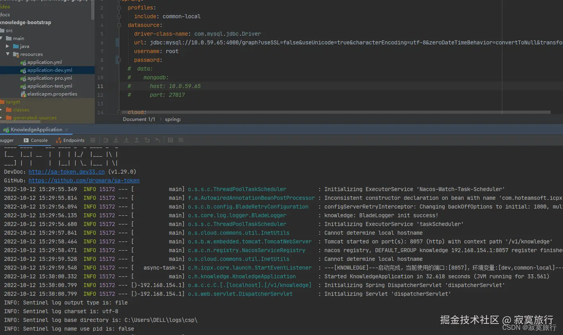Open the Evaluate Expression calculator icon

[170, 140]
